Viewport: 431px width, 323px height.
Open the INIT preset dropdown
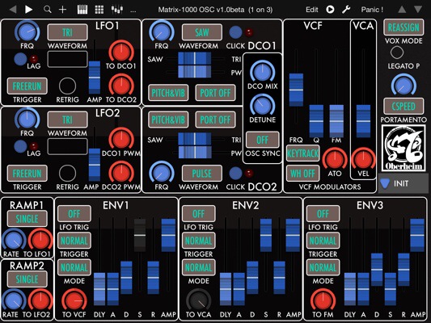click(404, 183)
